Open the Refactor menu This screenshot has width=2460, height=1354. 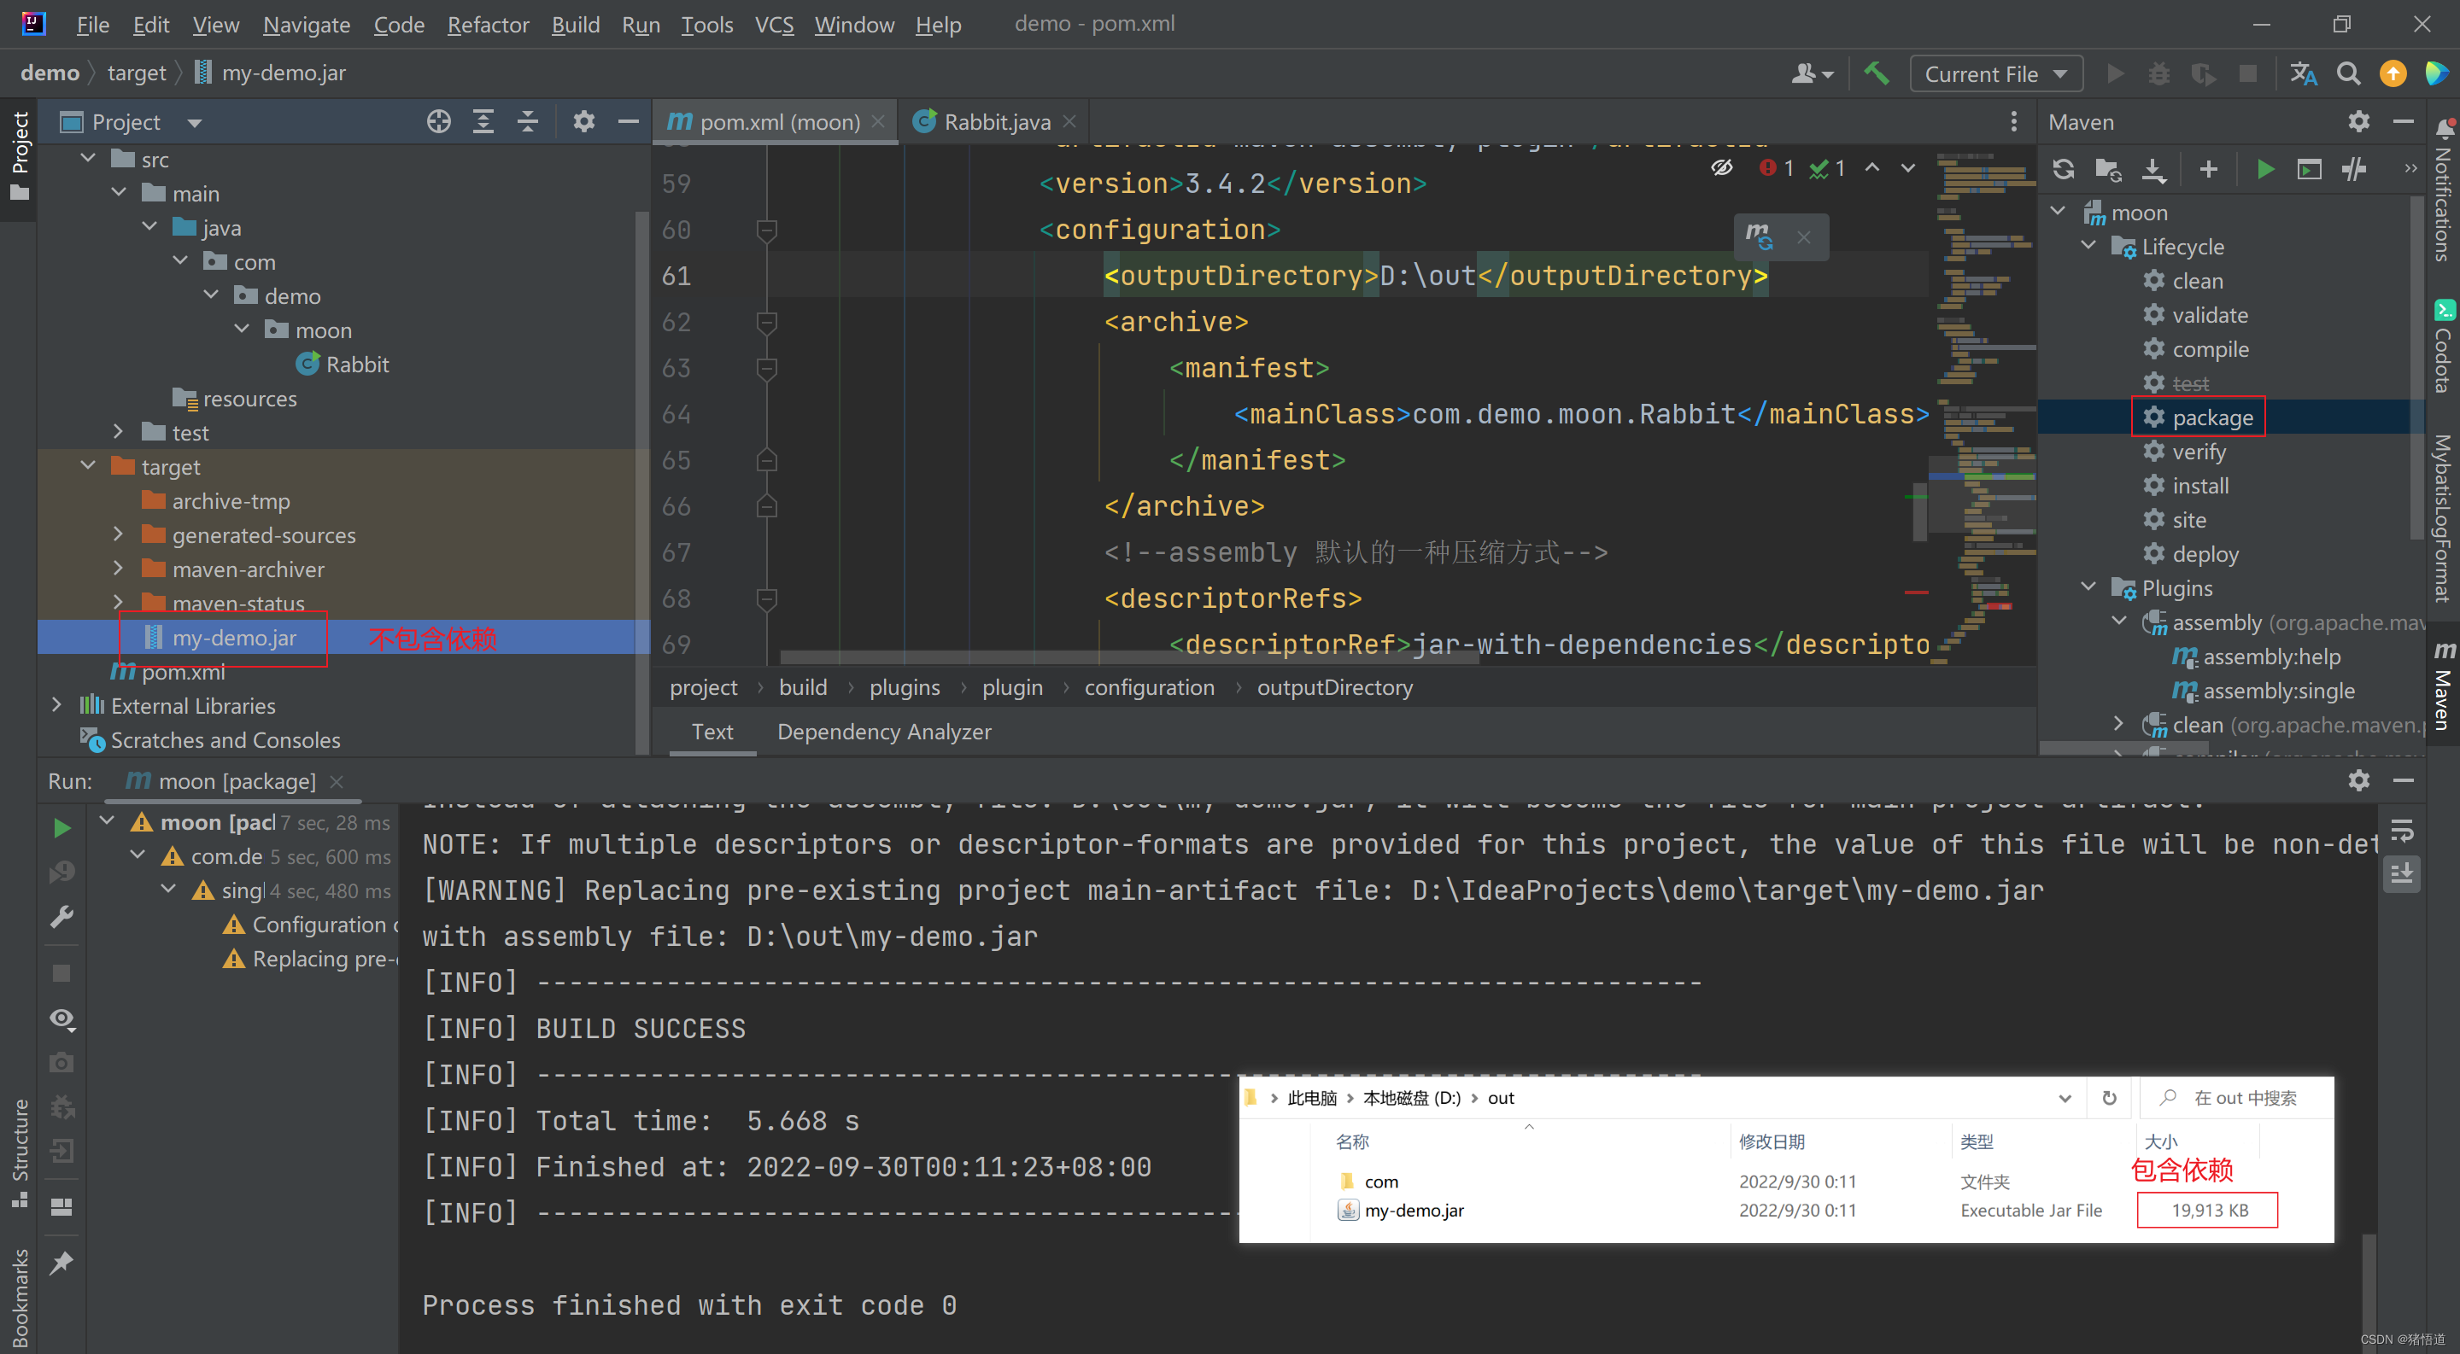[488, 24]
